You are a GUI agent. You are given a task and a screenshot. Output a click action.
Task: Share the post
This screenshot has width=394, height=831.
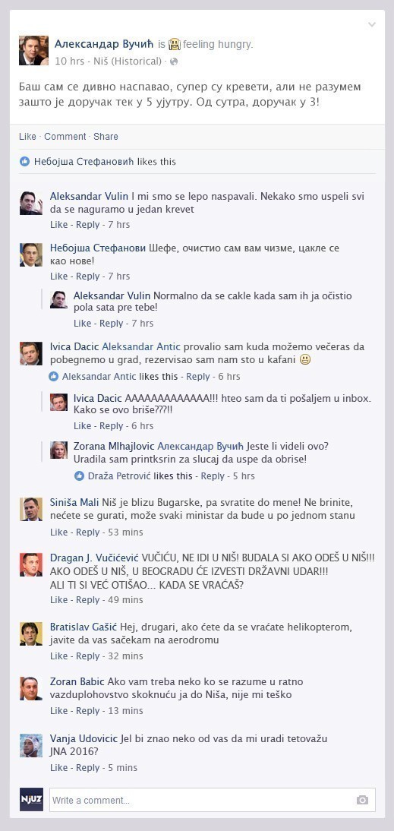106,136
